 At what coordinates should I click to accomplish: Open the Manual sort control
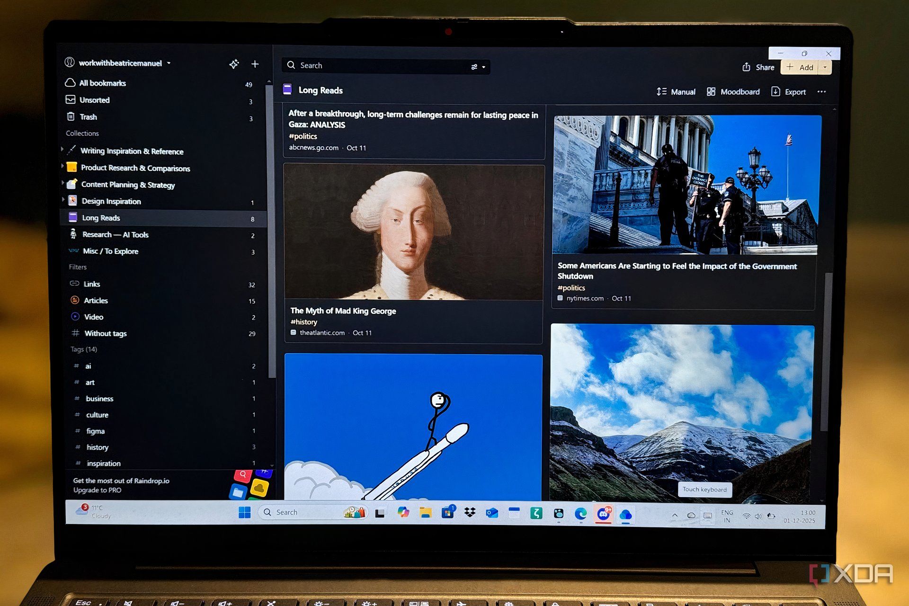click(x=676, y=91)
